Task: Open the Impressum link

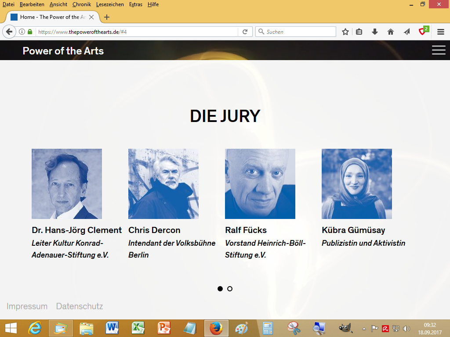Action: tap(27, 306)
